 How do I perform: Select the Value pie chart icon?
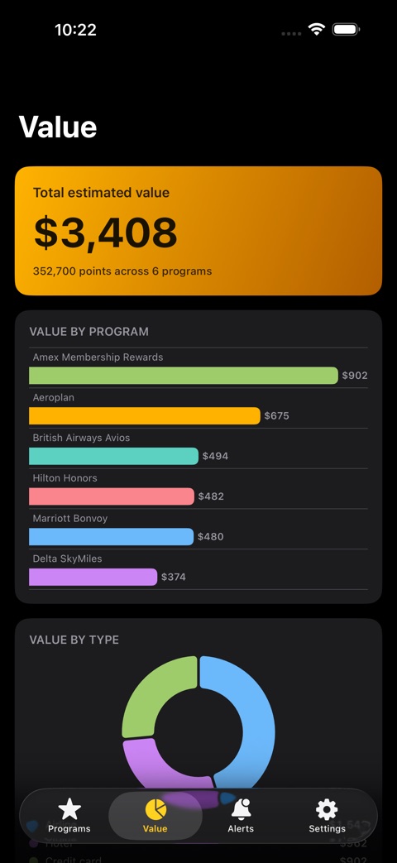pos(155,809)
